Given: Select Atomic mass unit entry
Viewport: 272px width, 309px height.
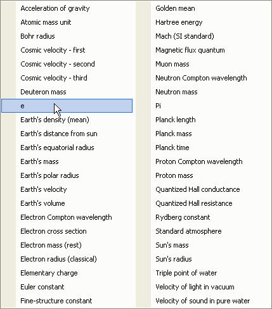Looking at the screenshot, I should tap(67, 22).
